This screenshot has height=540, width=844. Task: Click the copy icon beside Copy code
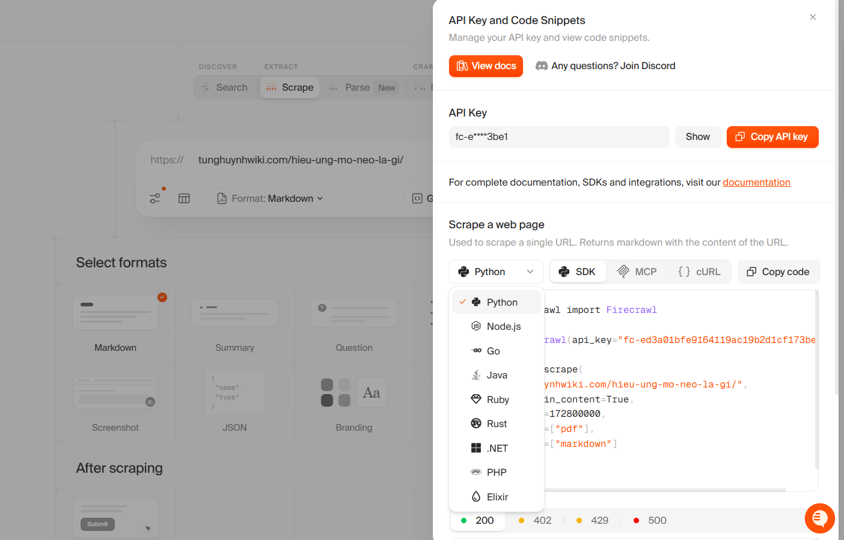pos(751,272)
